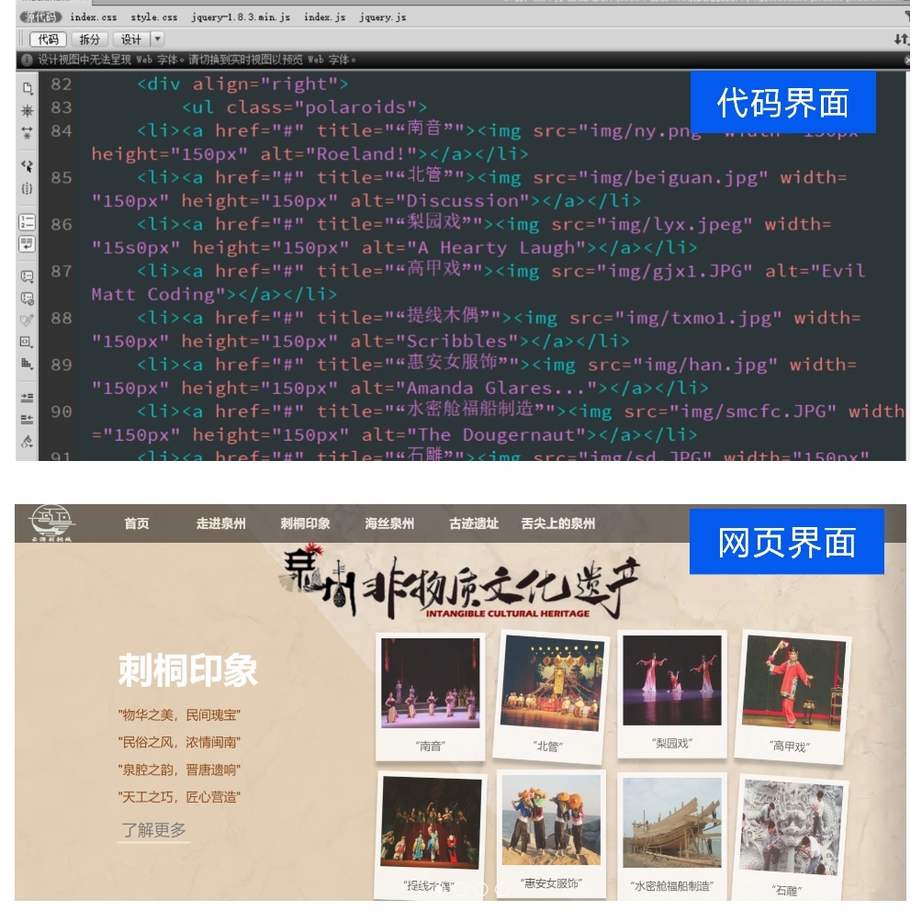Click the Collapse Full Tag icon
This screenshot has height=922, width=922.
coord(28,110)
